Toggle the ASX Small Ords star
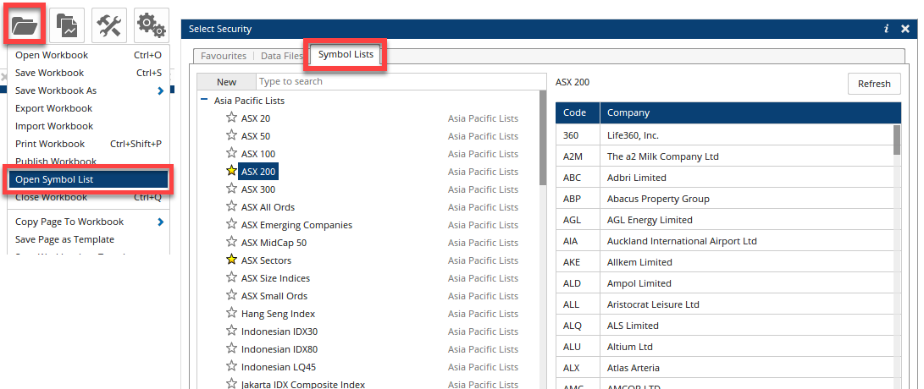924x389 pixels. (x=231, y=295)
